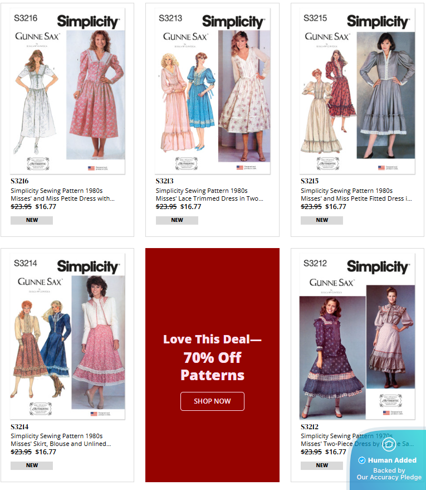
Task: Click the home icon in the Human Added badge
Action: [x=389, y=444]
